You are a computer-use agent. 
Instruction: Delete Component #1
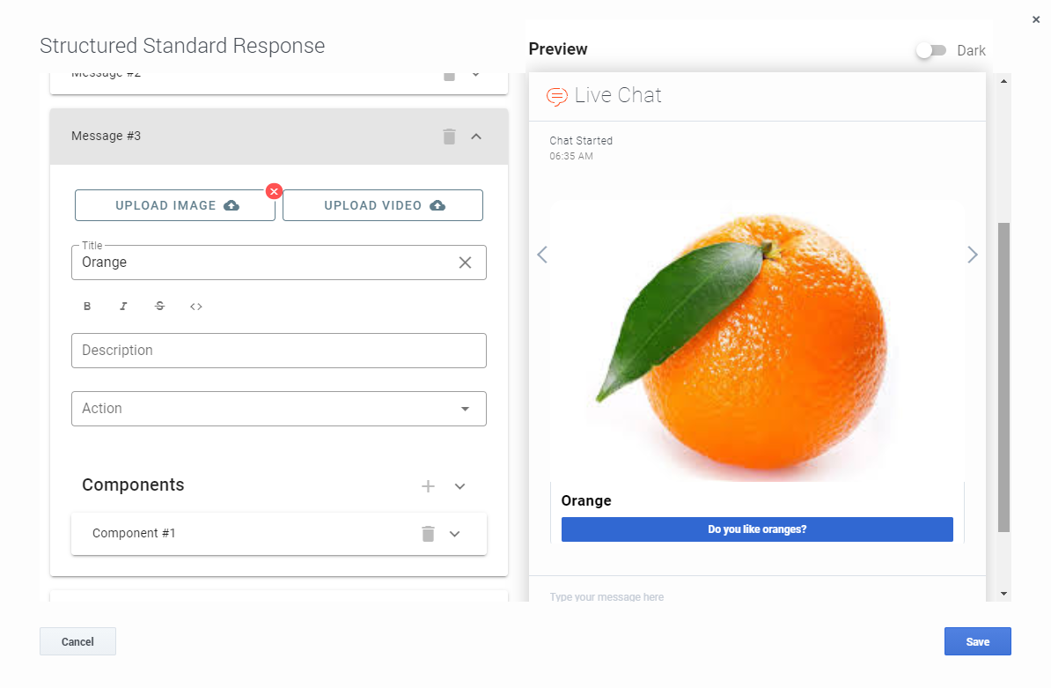428,534
